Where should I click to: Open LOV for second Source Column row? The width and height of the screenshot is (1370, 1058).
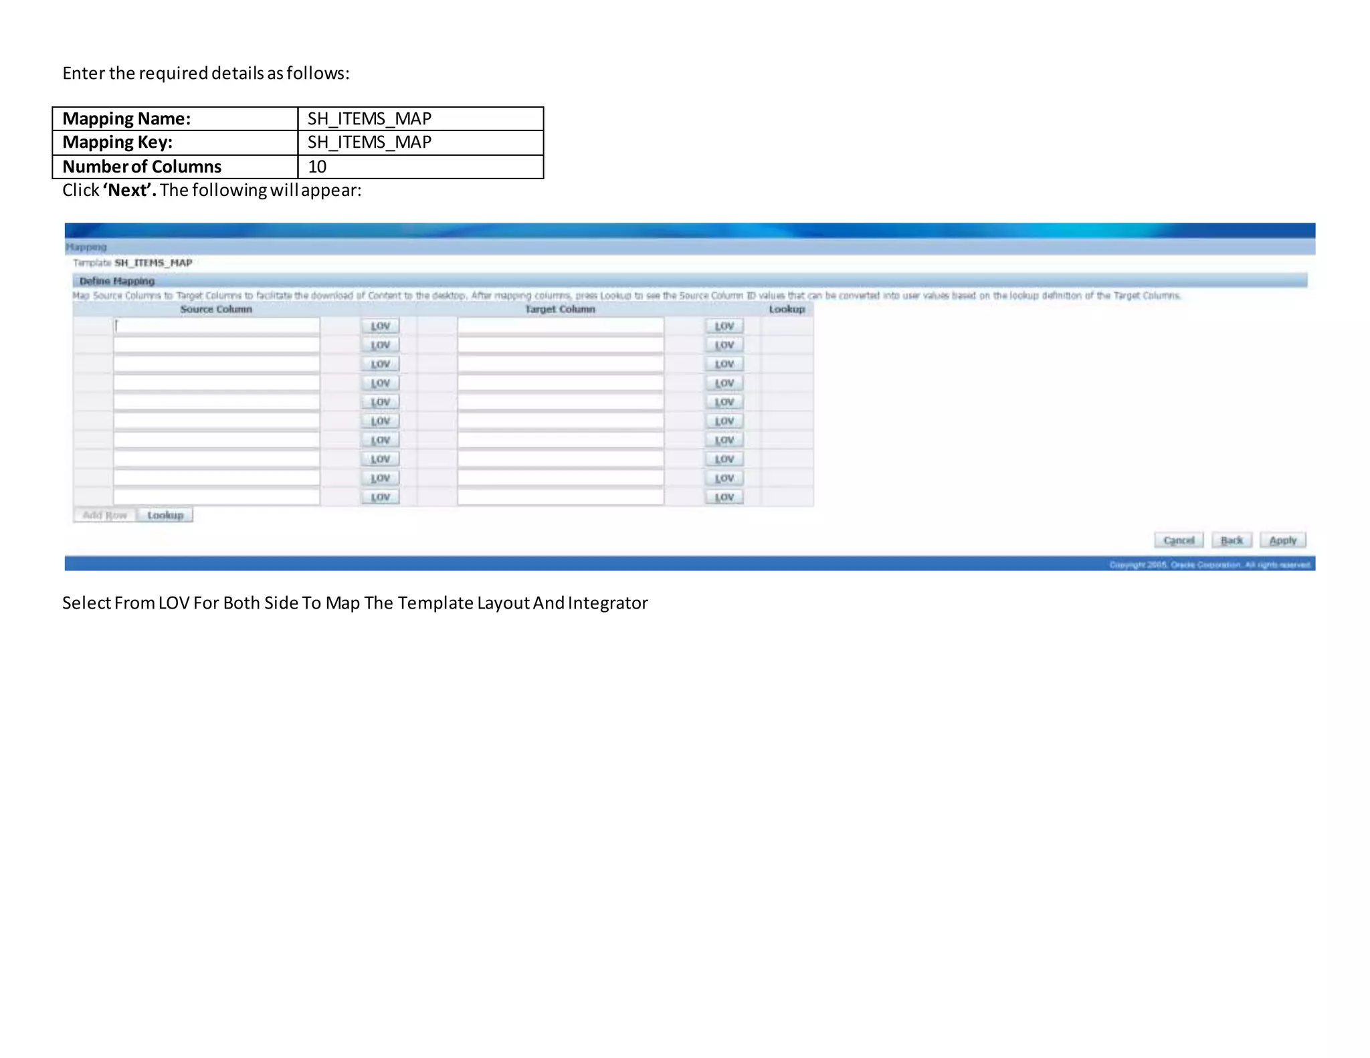coord(380,344)
